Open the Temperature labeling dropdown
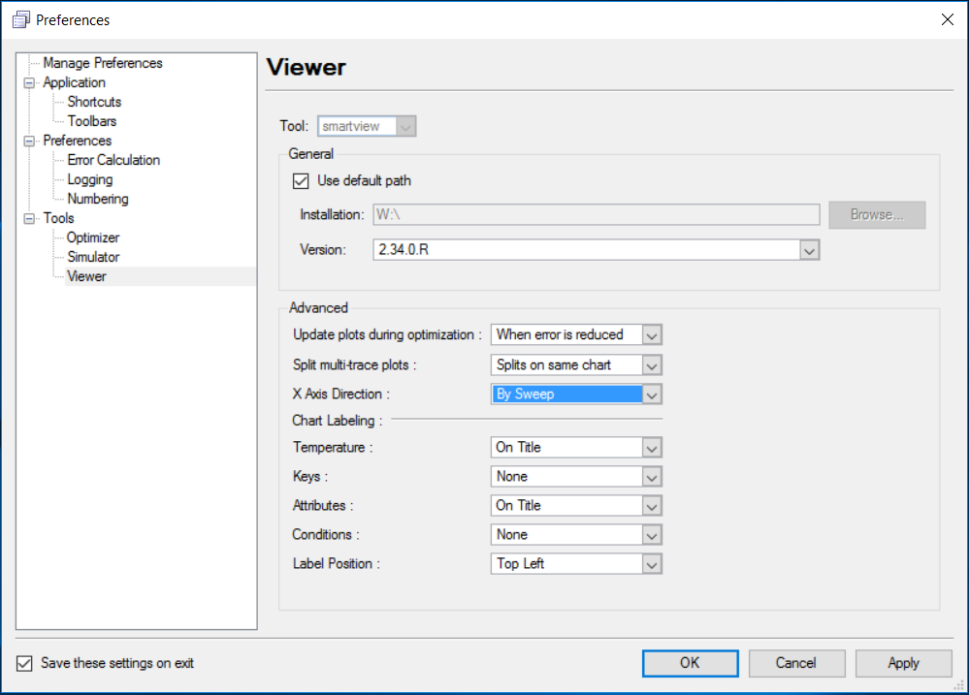 (652, 448)
